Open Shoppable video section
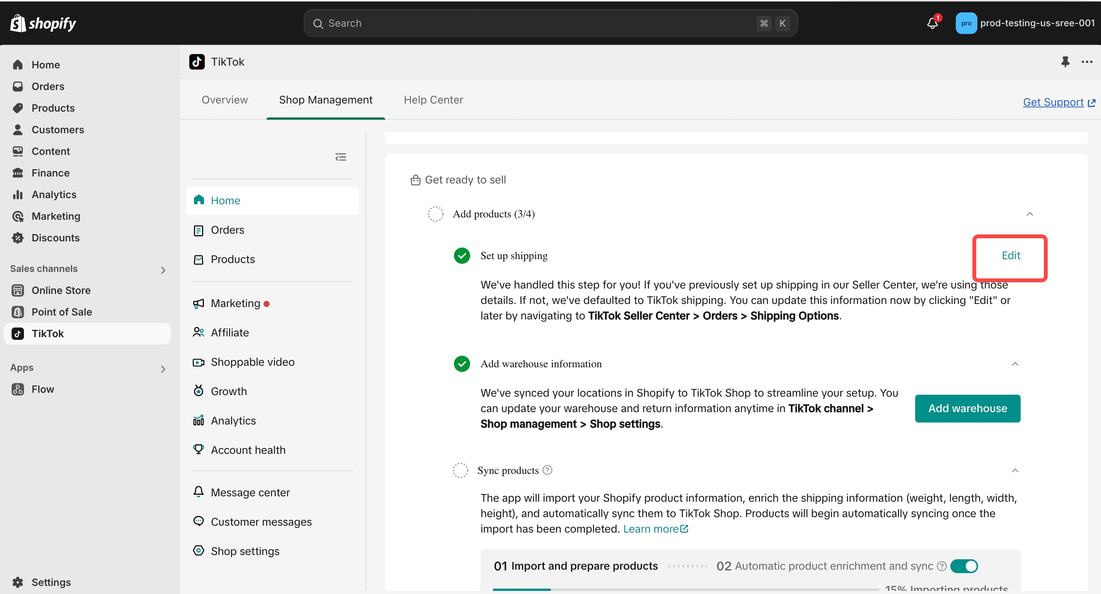 coord(252,362)
